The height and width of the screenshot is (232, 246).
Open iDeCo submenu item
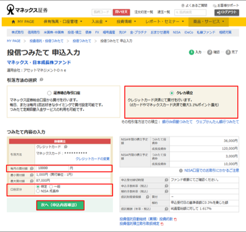point(189,32)
